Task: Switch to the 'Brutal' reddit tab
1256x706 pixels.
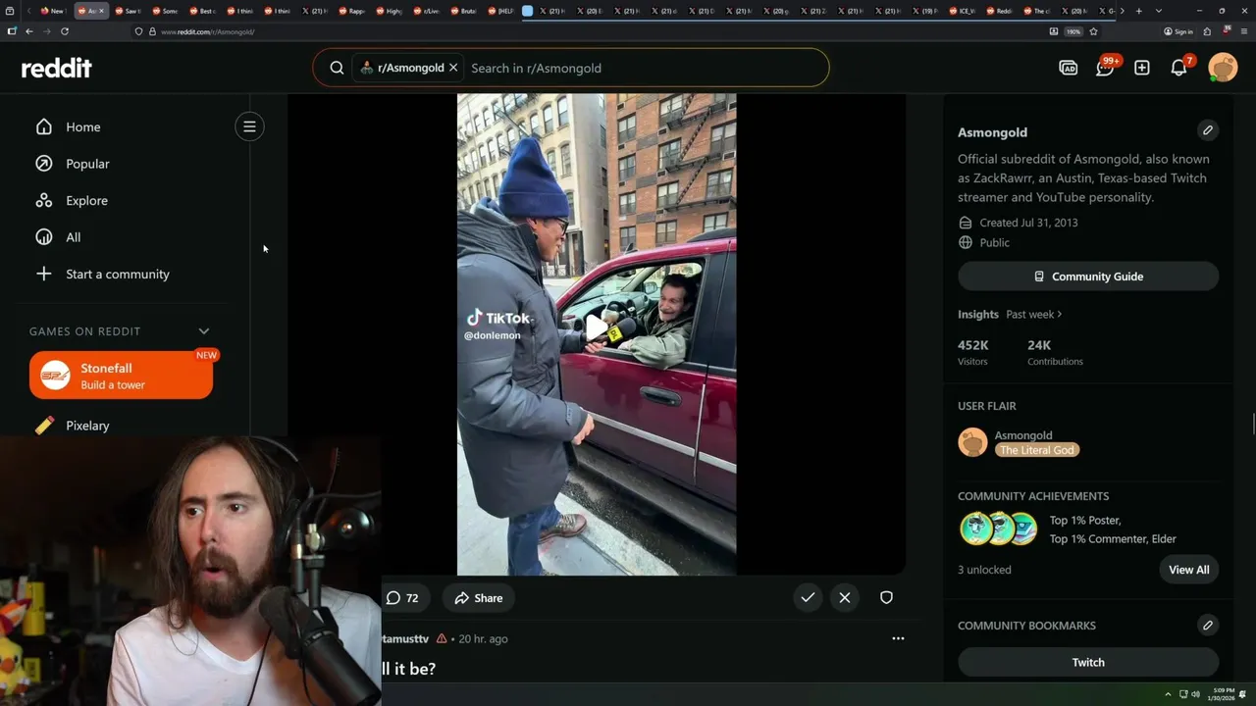Action: point(465,11)
